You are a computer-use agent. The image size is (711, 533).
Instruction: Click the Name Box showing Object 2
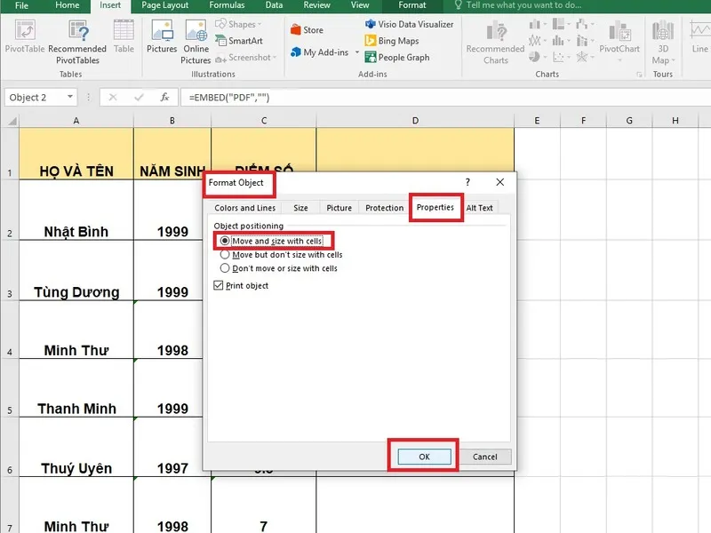pyautogui.click(x=36, y=98)
